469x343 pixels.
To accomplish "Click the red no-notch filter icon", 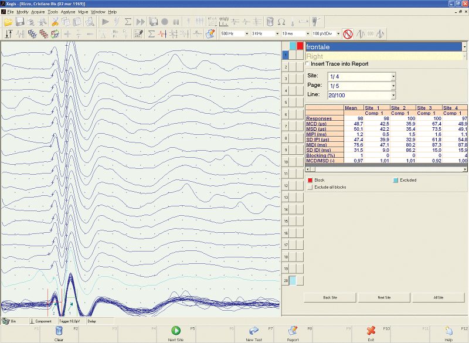I will coord(348,34).
